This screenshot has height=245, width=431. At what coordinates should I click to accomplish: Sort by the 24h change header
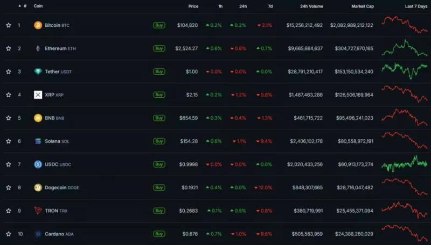tap(243, 6)
